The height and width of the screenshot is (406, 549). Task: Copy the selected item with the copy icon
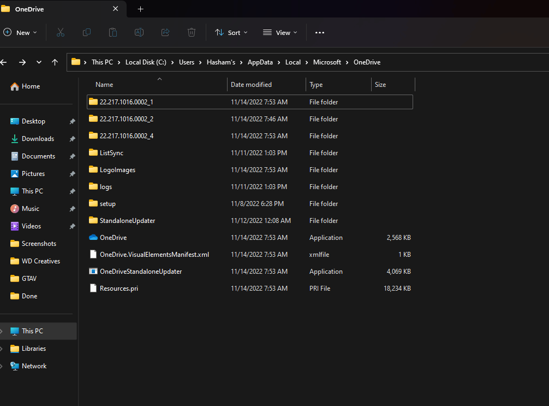click(86, 32)
